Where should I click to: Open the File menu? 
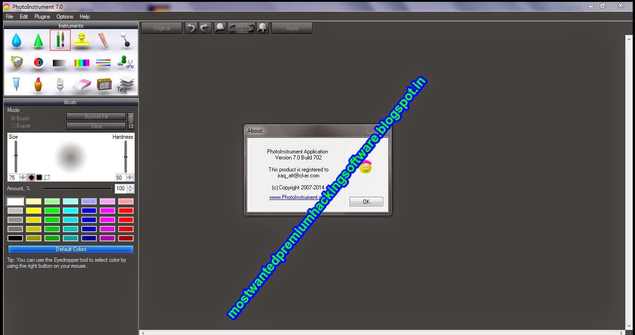10,17
